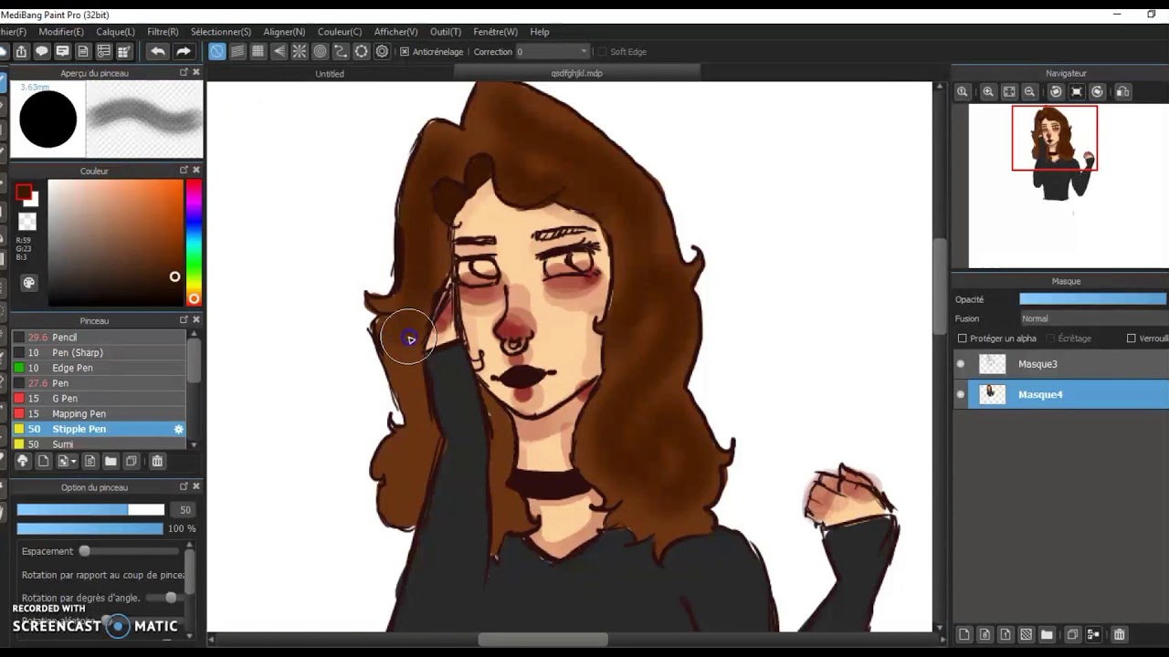Open the color palette icon in the Couleur panel
The height and width of the screenshot is (657, 1169).
28,283
